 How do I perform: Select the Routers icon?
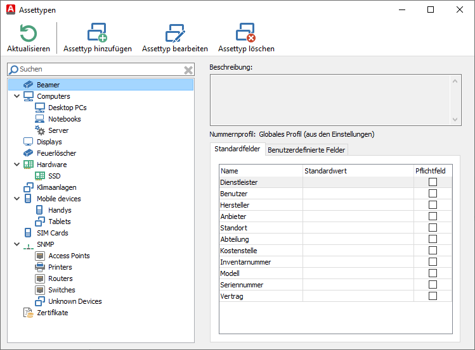tap(40, 278)
